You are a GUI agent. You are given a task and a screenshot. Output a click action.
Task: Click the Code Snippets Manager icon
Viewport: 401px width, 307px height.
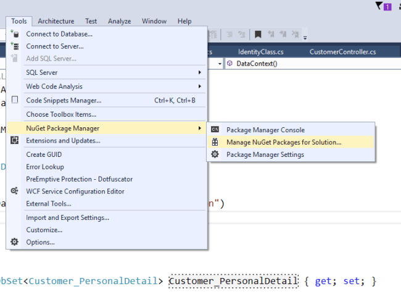coord(15,100)
